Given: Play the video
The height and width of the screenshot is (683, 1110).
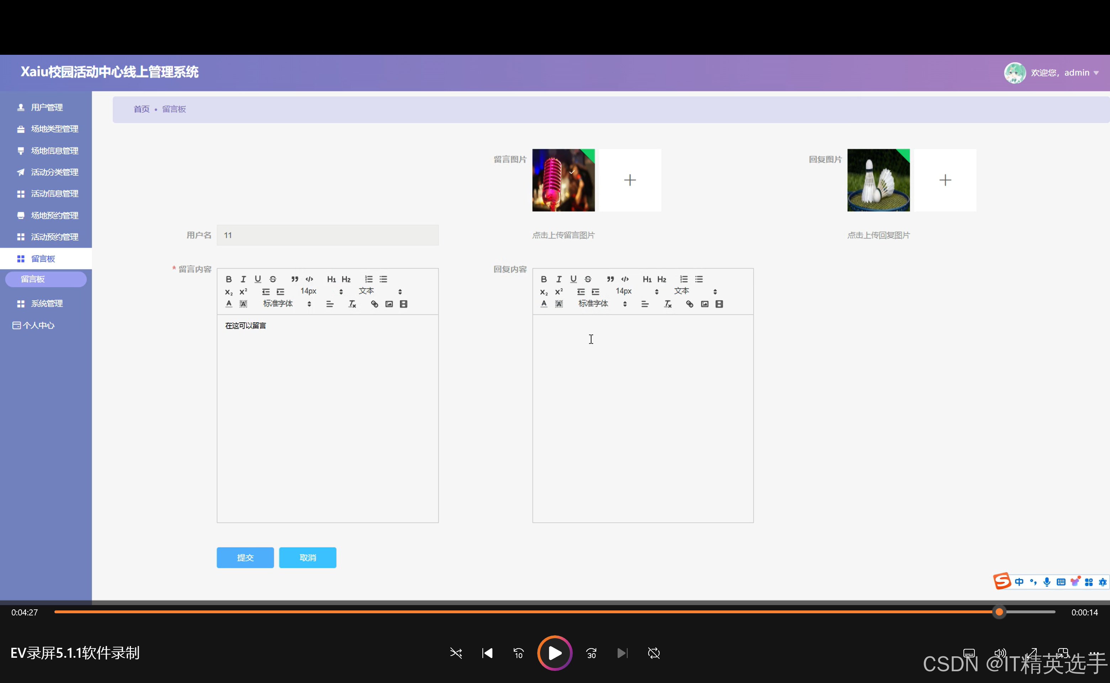Looking at the screenshot, I should (x=555, y=653).
